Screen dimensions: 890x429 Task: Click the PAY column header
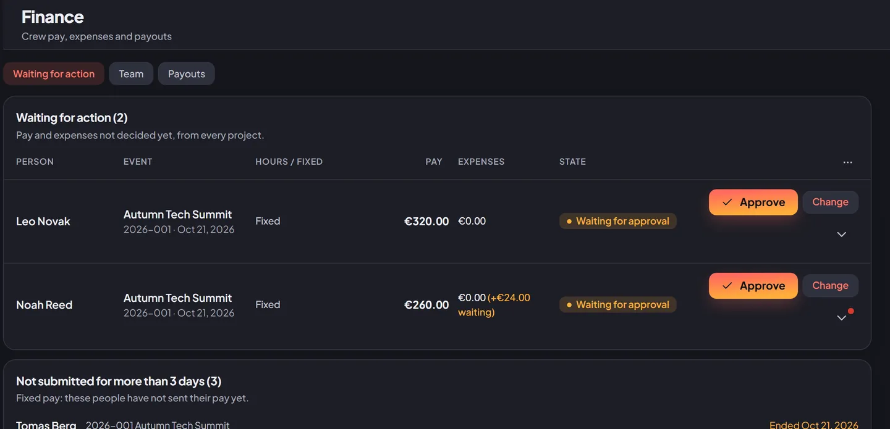click(x=434, y=162)
